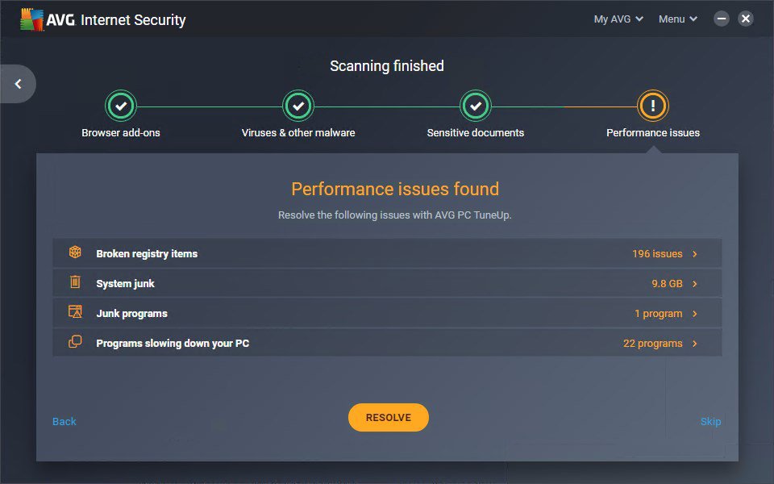The width and height of the screenshot is (774, 484).
Task: Click the Junk programs window icon
Action: click(75, 311)
